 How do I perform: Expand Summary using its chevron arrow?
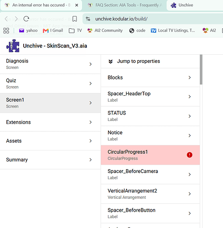(91, 160)
